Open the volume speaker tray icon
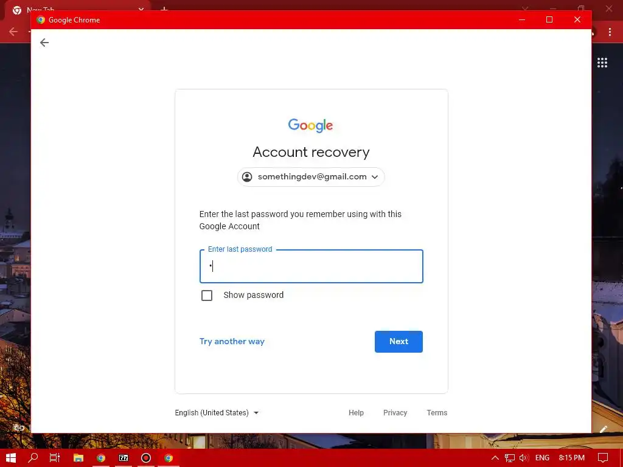Screen dimensions: 623x467 click(524, 458)
